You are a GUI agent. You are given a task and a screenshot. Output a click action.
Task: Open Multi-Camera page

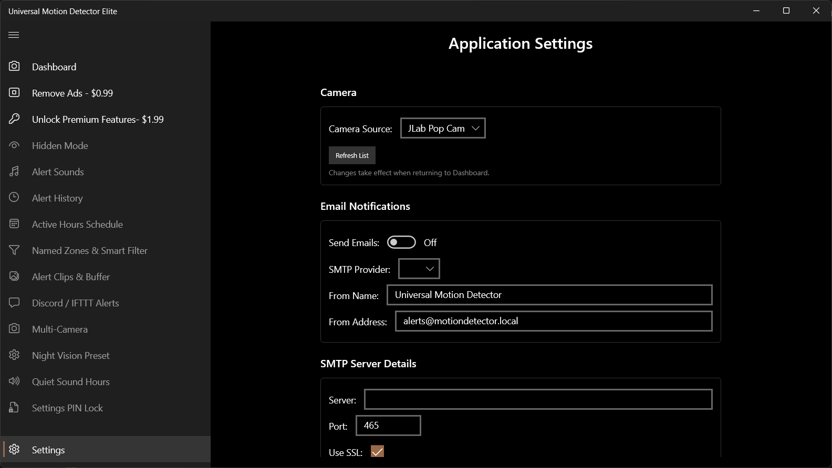pyautogui.click(x=105, y=329)
